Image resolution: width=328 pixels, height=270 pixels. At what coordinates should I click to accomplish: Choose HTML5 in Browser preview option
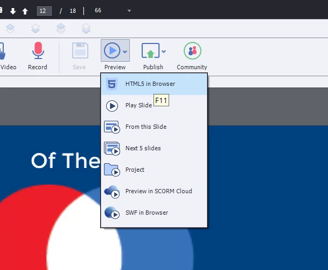(x=154, y=84)
